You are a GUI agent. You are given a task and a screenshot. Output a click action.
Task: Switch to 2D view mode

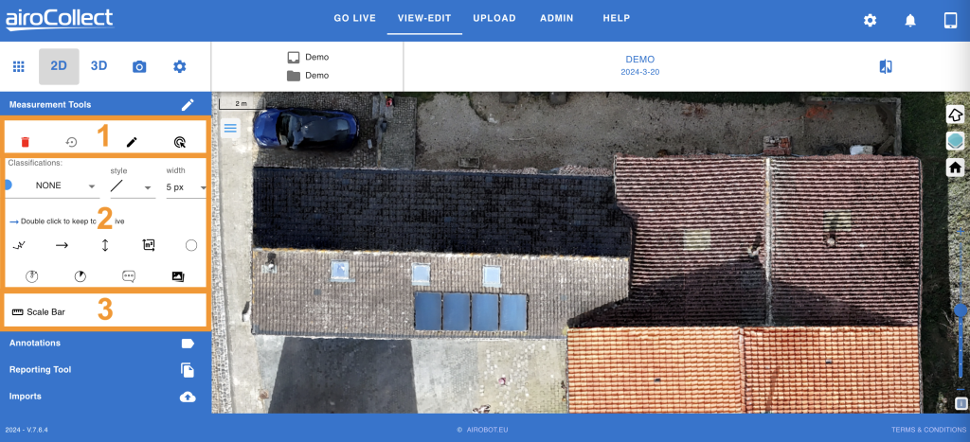(x=59, y=66)
